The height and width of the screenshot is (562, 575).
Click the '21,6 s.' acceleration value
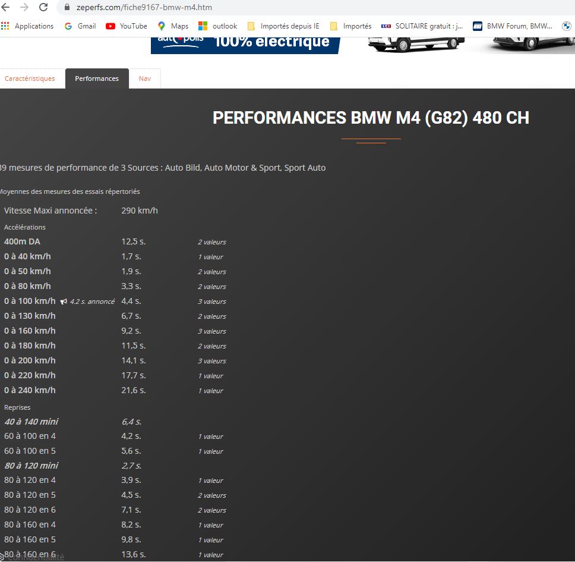click(x=134, y=390)
